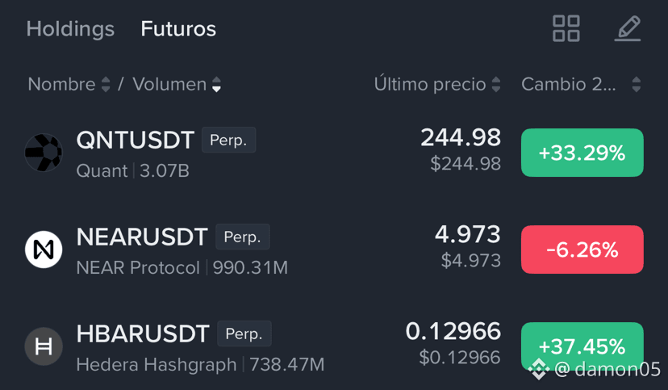Sort list by Nombre arrows
Screen dimensions: 668x390
(x=106, y=85)
